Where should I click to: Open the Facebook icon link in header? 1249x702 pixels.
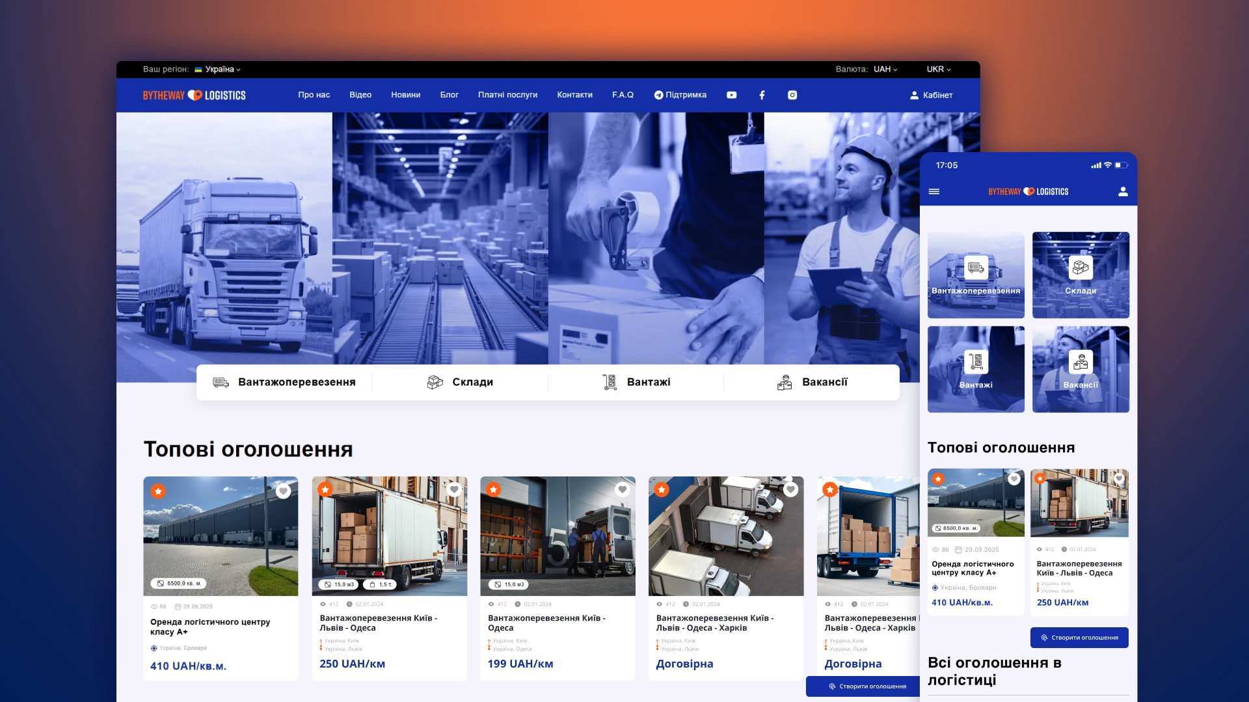pyautogui.click(x=762, y=95)
